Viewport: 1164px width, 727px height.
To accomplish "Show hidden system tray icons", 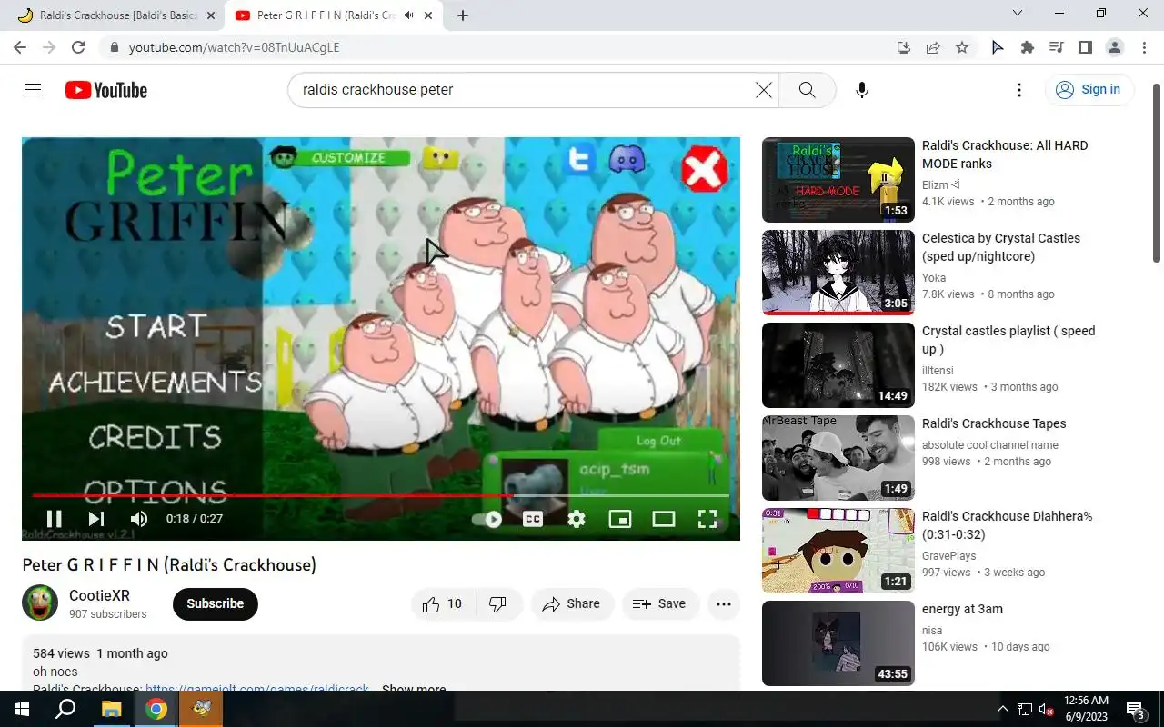I will tap(1003, 709).
